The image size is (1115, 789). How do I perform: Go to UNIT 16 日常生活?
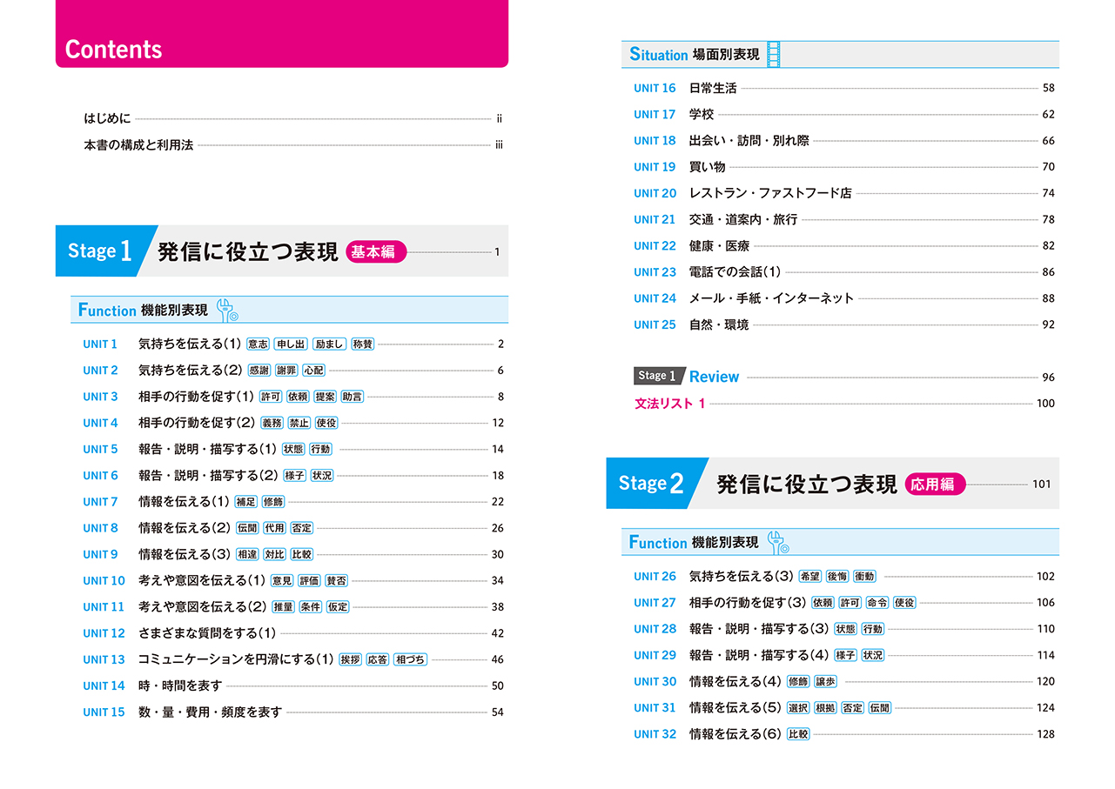(844, 88)
